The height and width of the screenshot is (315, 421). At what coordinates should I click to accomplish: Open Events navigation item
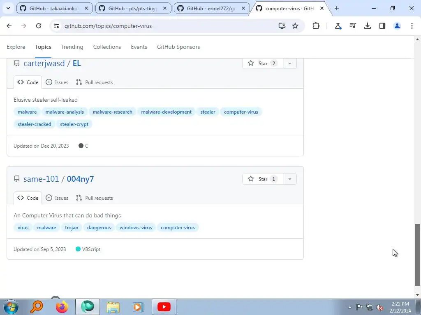point(139,47)
